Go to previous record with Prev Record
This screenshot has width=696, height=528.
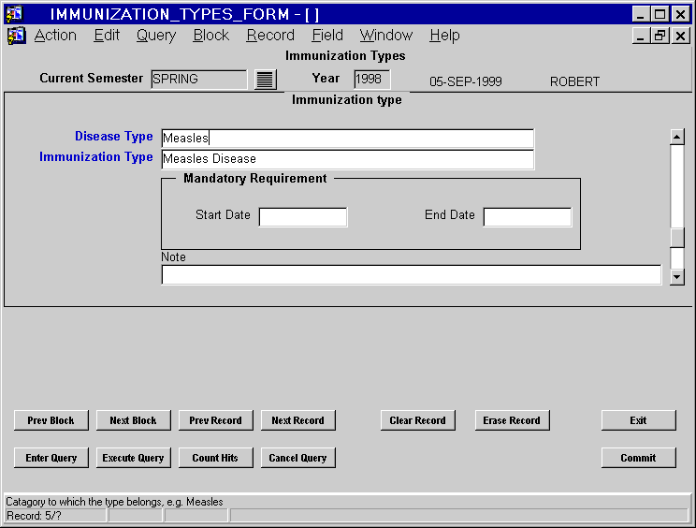216,420
